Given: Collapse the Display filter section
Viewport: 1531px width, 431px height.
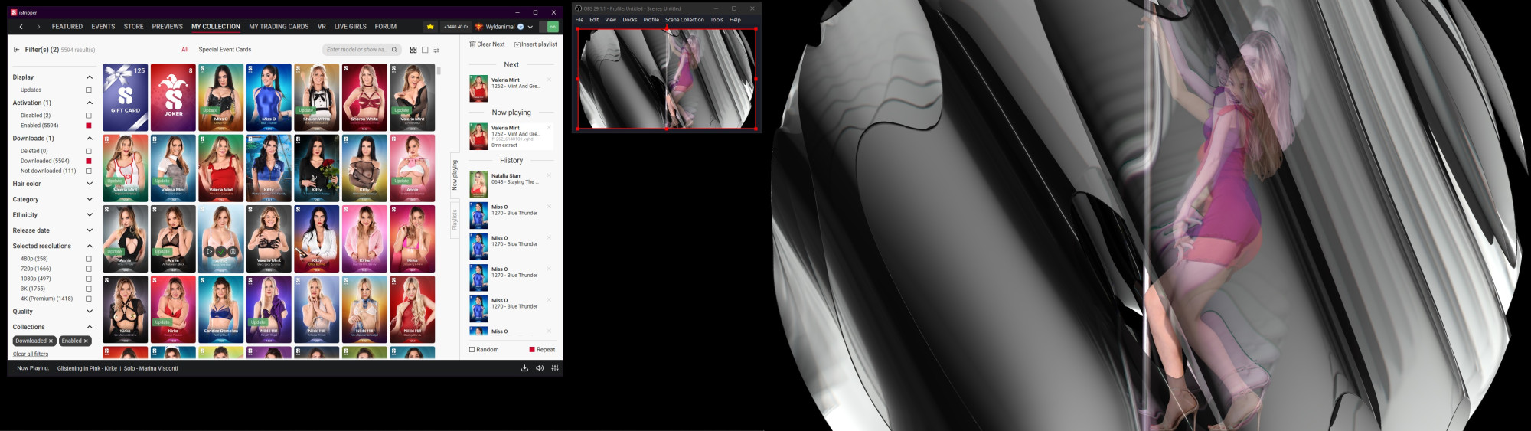Looking at the screenshot, I should tap(90, 77).
